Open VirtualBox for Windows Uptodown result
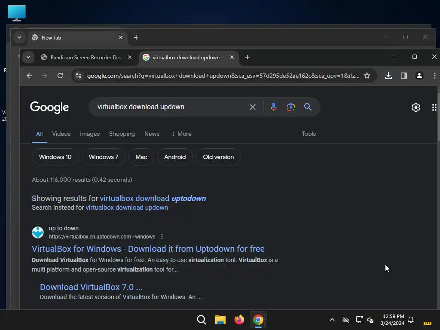Screen dimensions: 440x330 click(x=148, y=249)
